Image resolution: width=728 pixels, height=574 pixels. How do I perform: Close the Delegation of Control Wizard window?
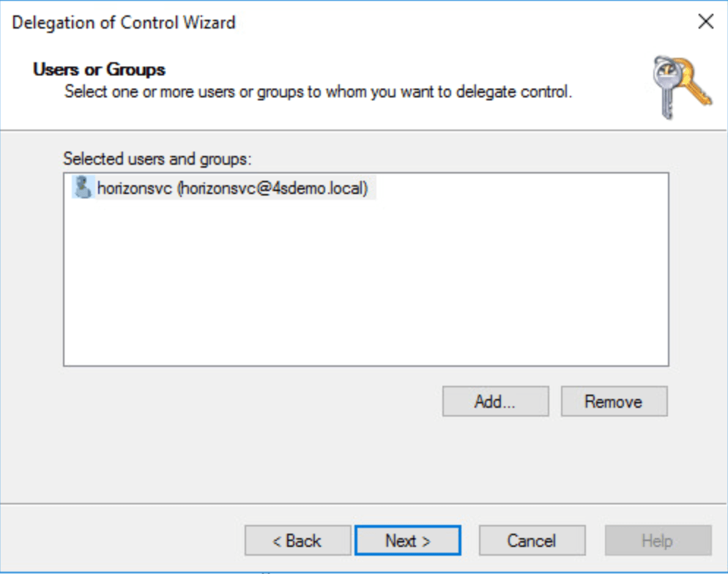pyautogui.click(x=705, y=22)
